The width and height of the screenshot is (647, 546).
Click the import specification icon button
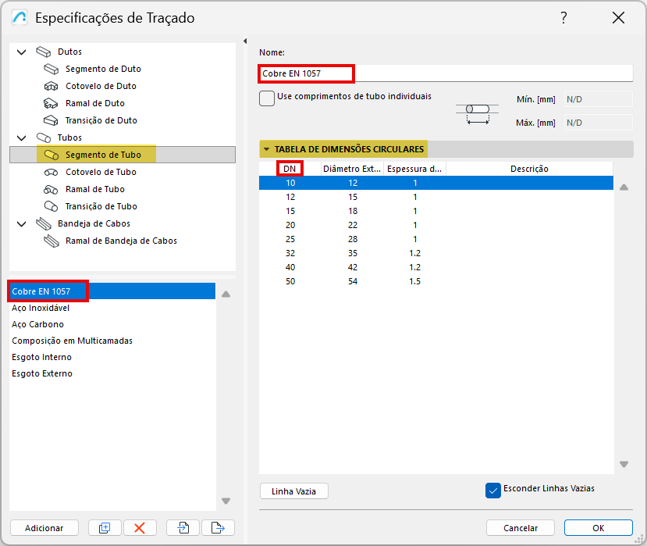[x=183, y=528]
